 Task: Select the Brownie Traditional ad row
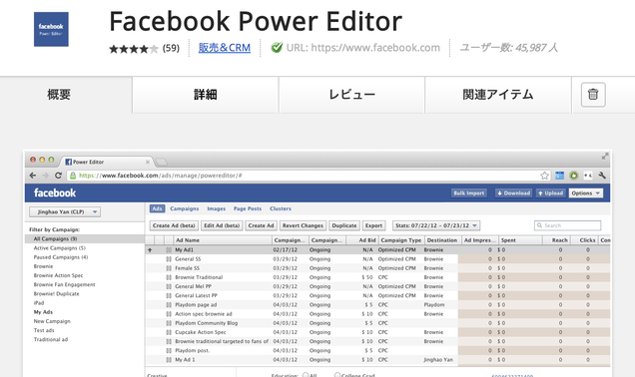[x=377, y=277]
